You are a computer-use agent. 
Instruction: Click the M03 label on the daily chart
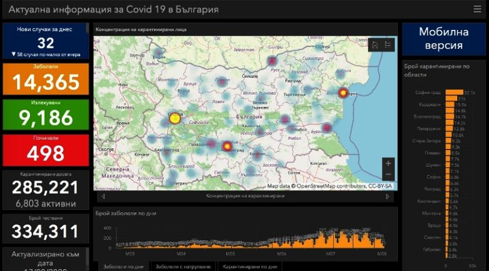pos(130,254)
